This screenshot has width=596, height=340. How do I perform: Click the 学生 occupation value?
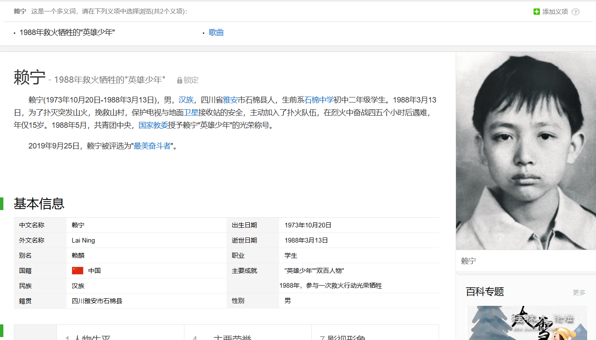click(291, 256)
